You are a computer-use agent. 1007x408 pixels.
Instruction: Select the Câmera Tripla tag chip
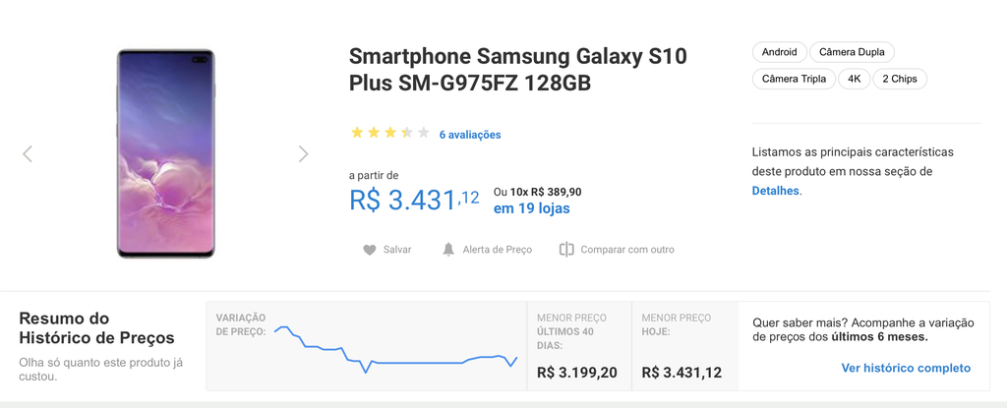coord(794,79)
